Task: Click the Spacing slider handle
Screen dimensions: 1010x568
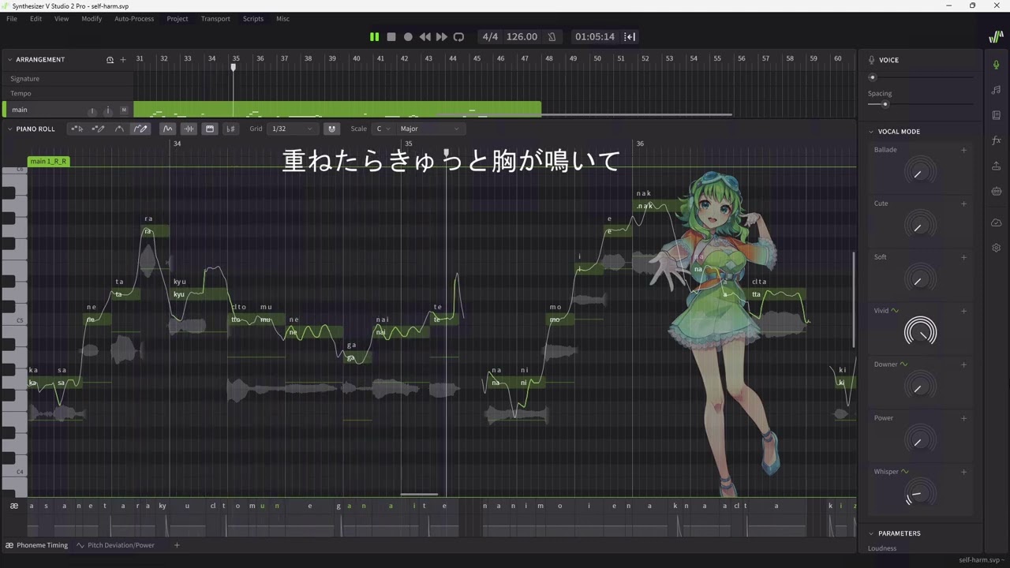Action: coord(885,104)
